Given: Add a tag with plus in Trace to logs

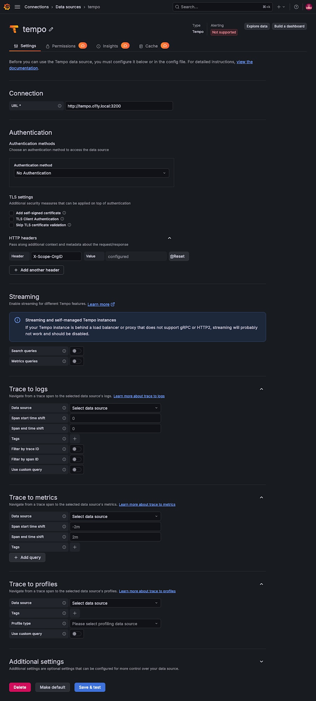Looking at the screenshot, I should tap(75, 438).
